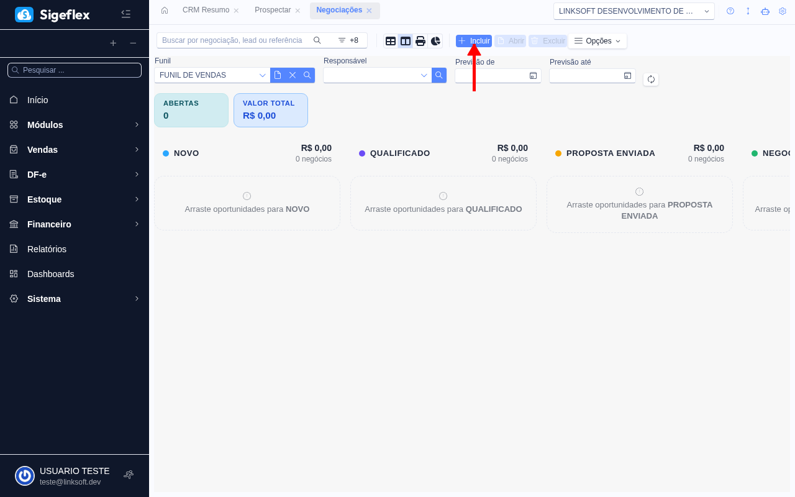Select the Negociações tab
The image size is (795, 497).
coord(340,11)
